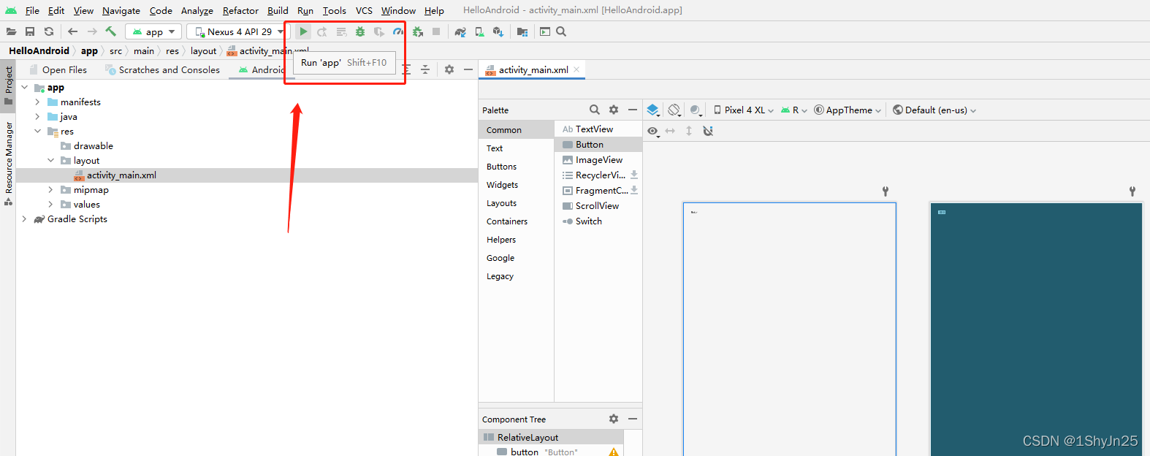This screenshot has height=456, width=1150.
Task: Click Collapse All icon in Project panel
Action: tap(425, 69)
